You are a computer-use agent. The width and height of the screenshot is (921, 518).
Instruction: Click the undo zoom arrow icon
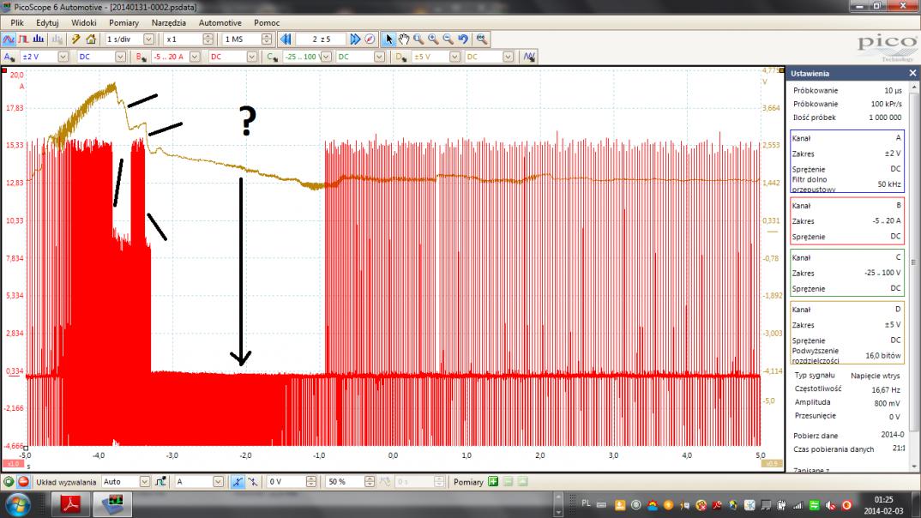tap(463, 39)
